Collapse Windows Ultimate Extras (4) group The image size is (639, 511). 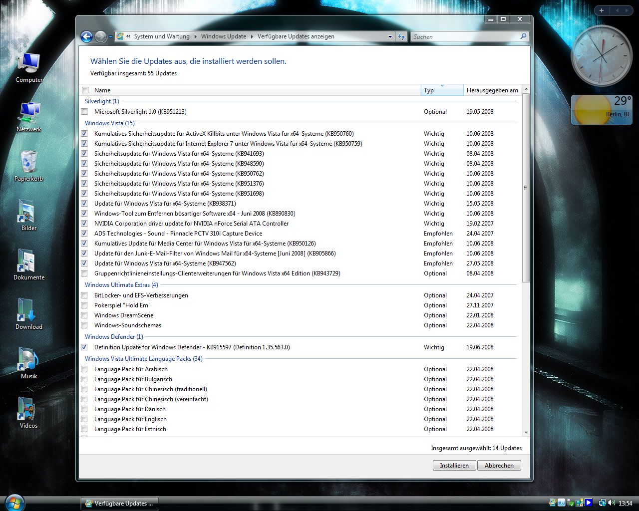[121, 285]
